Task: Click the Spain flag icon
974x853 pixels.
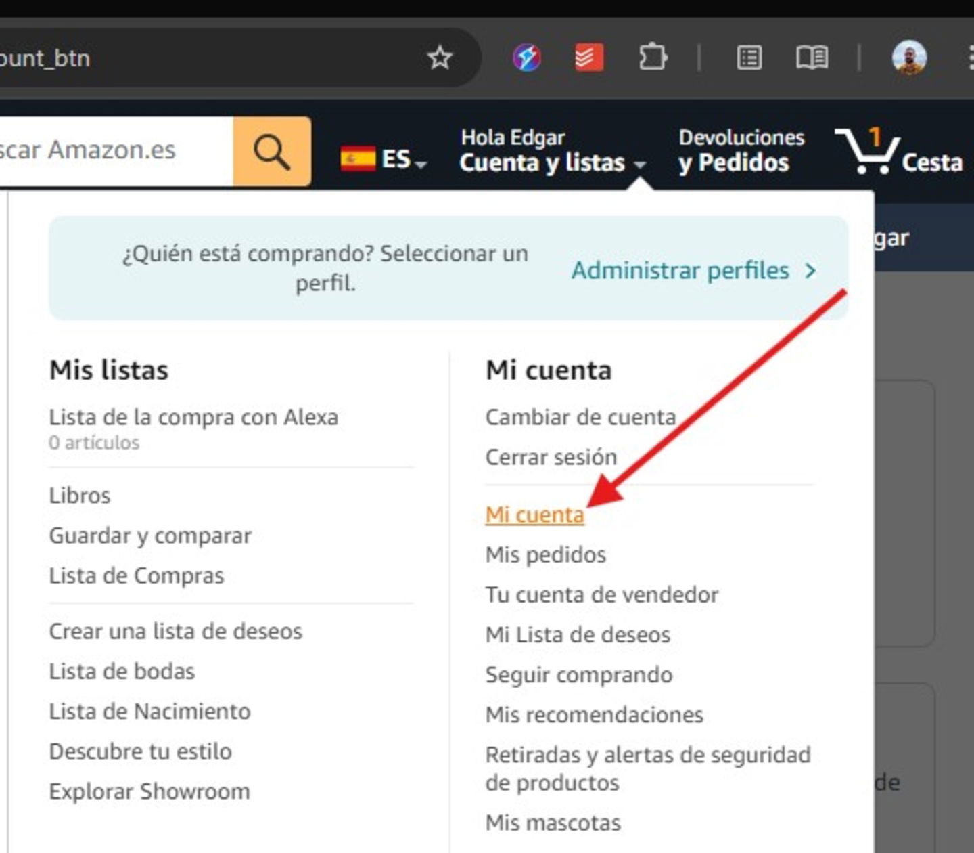Action: click(x=358, y=159)
